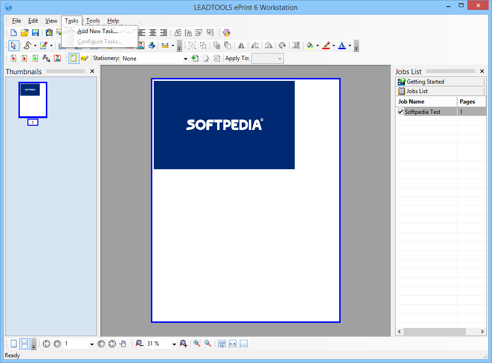The image size is (492, 363).
Task: Click the align right text icon
Action: (164, 33)
